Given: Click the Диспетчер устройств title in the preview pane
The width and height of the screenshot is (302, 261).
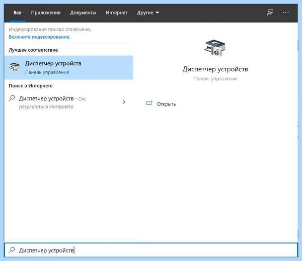Looking at the screenshot, I should (x=215, y=69).
